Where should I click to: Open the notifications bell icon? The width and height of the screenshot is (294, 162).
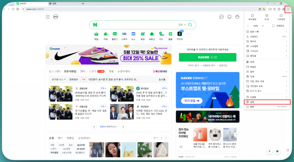(x=229, y=17)
